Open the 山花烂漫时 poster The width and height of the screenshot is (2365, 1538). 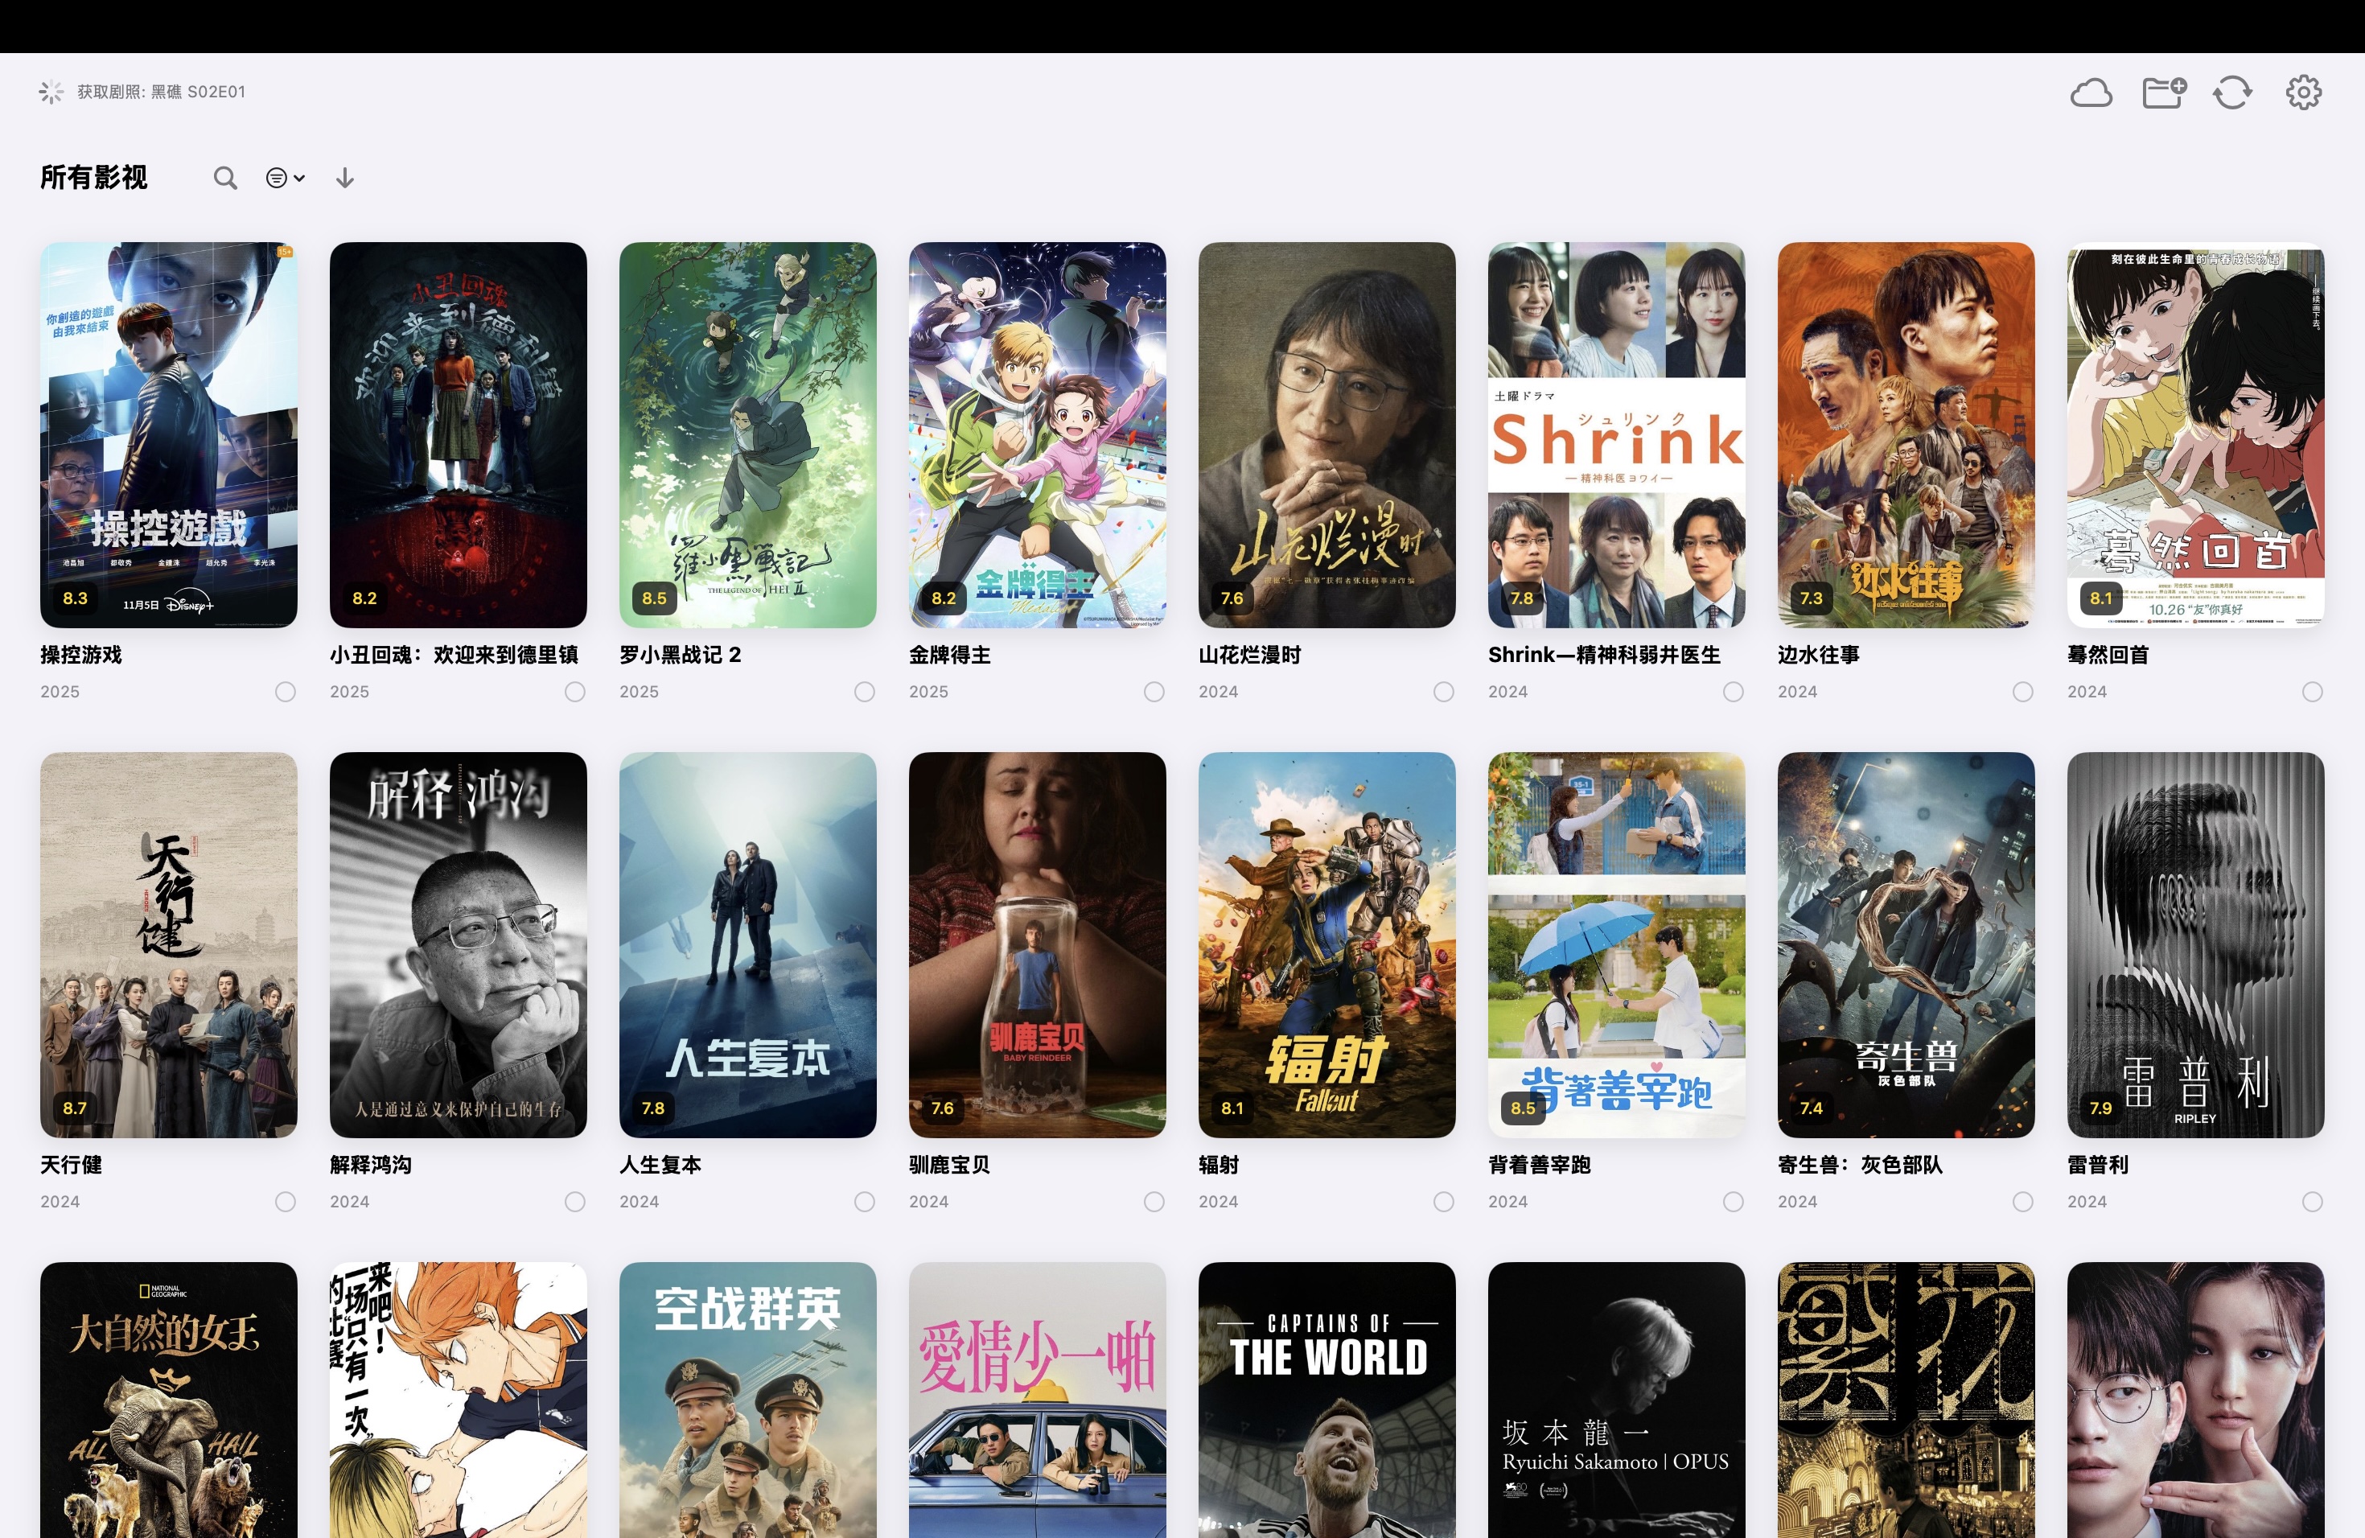tap(1326, 435)
